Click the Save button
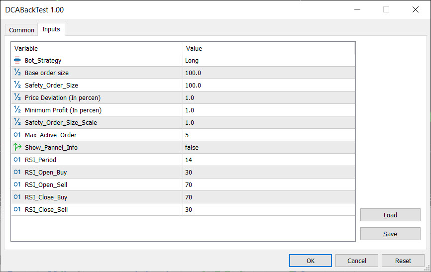Image resolution: width=431 pixels, height=272 pixels. point(390,234)
